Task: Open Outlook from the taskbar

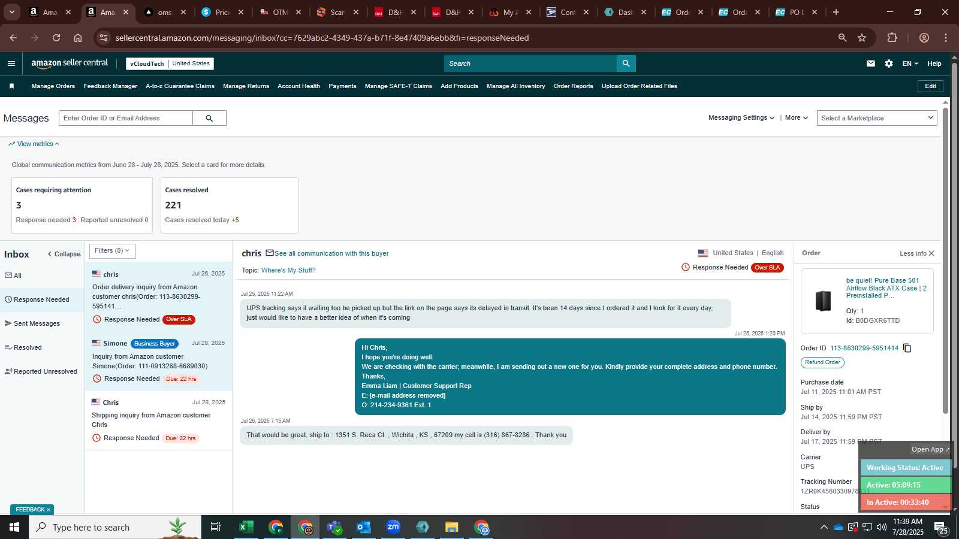Action: pos(364,527)
